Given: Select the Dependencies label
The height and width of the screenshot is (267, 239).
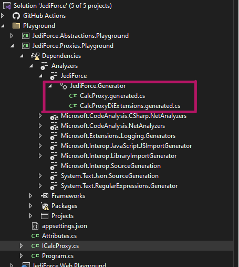Looking at the screenshot, I should pyautogui.click(x=61, y=56).
